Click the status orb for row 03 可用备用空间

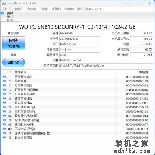[x=4, y=85]
